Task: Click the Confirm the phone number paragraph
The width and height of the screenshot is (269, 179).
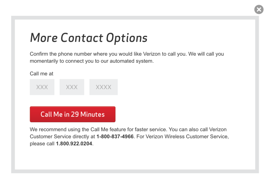Action: click(127, 57)
